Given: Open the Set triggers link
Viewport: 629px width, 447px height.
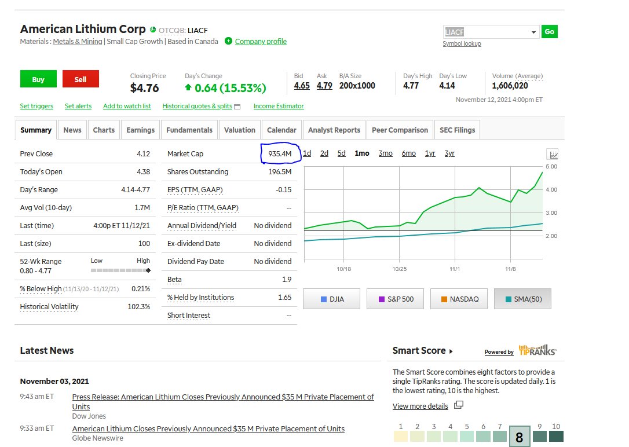Looking at the screenshot, I should 36,106.
